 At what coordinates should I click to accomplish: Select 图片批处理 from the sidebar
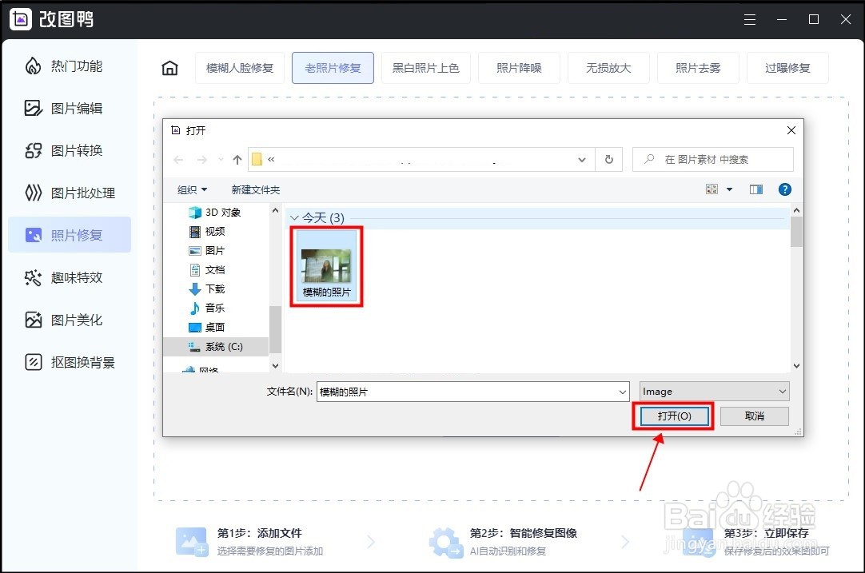[x=70, y=193]
